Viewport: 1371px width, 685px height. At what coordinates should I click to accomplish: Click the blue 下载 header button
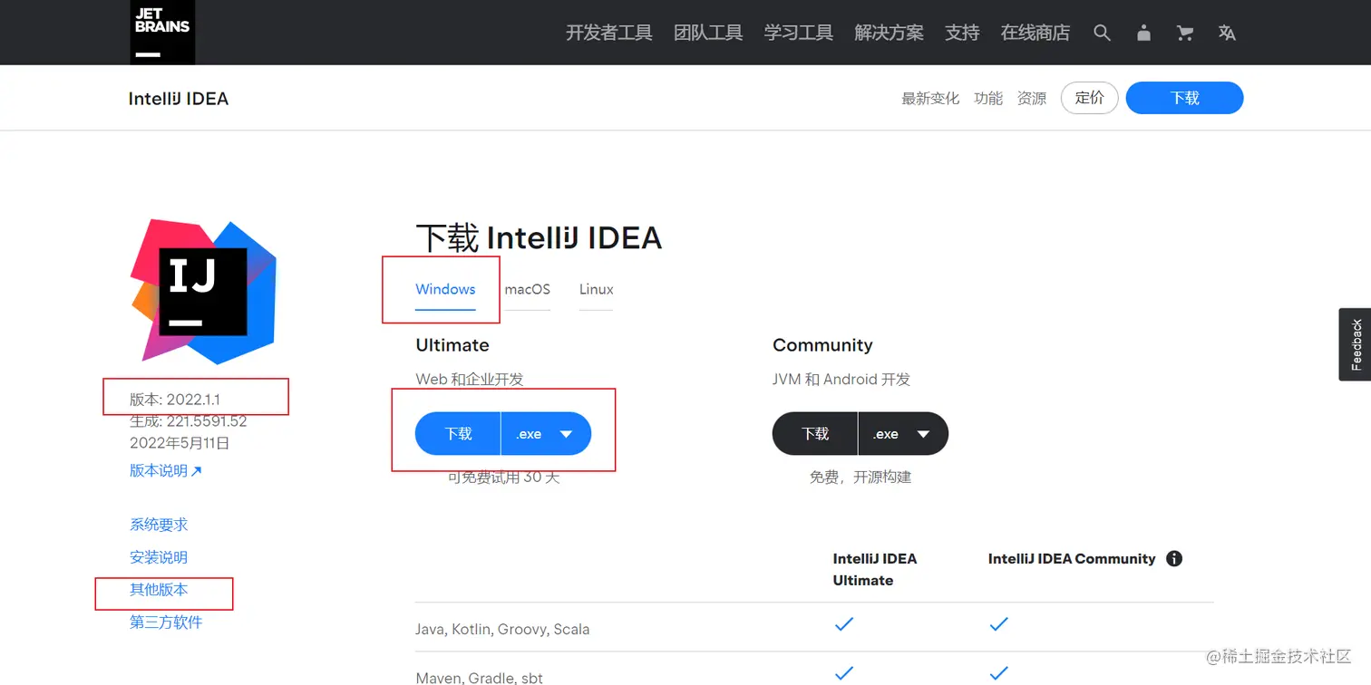pyautogui.click(x=1184, y=98)
